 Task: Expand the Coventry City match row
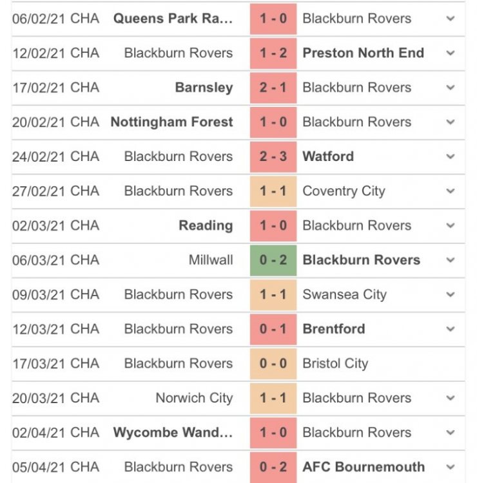(451, 191)
